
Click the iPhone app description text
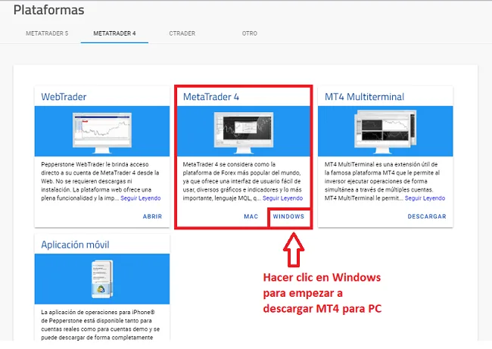click(101, 325)
